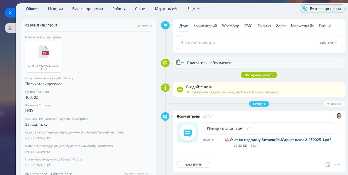Viewport: 348px width, 175px height.
Task: Open the действия dropdown in the task field
Action: (328, 42)
